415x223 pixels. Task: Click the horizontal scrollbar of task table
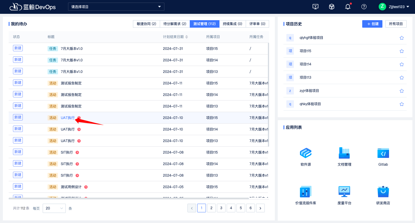pos(129,198)
